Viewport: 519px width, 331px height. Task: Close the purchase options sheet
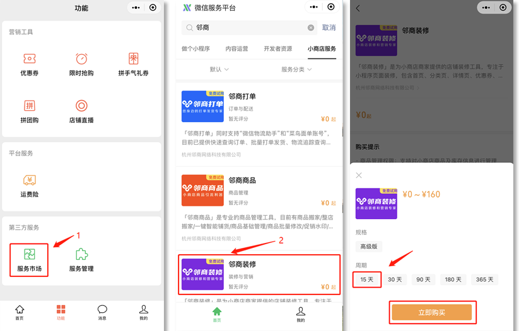tap(359, 176)
